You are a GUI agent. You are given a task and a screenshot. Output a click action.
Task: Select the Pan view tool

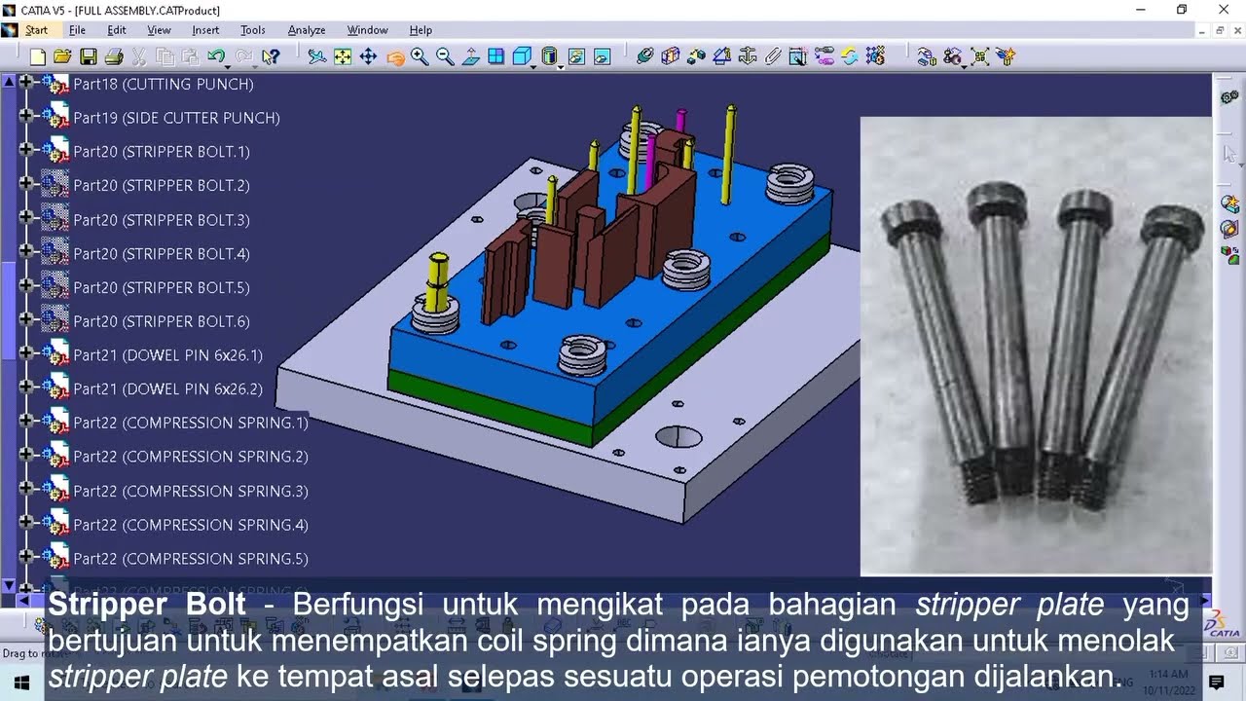click(x=368, y=57)
